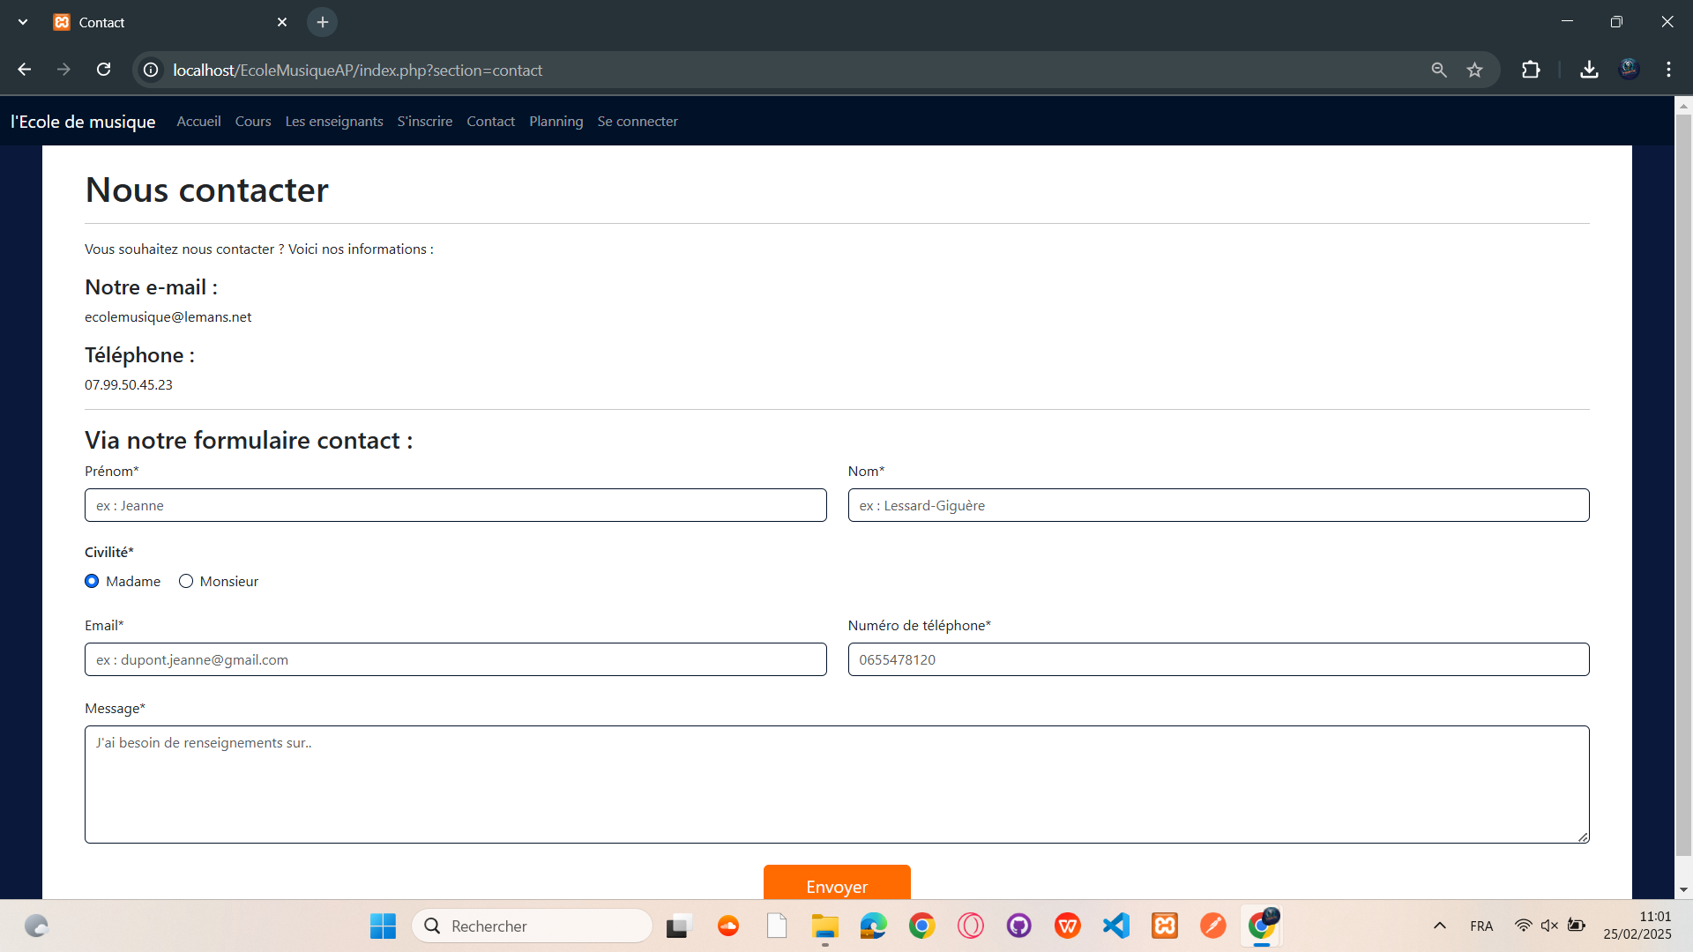The image size is (1693, 952).
Task: Click the Se connecter link
Action: [x=637, y=122]
